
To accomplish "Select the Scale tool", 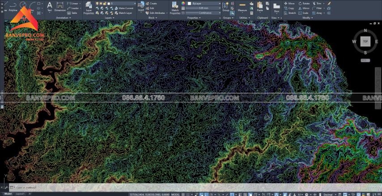I will coord(303,13).
